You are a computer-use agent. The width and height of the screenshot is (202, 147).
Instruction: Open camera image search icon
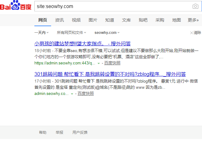pos(195,6)
